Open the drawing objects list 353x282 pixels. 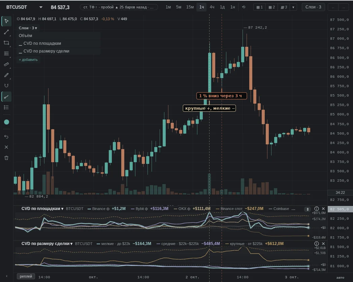point(6,107)
